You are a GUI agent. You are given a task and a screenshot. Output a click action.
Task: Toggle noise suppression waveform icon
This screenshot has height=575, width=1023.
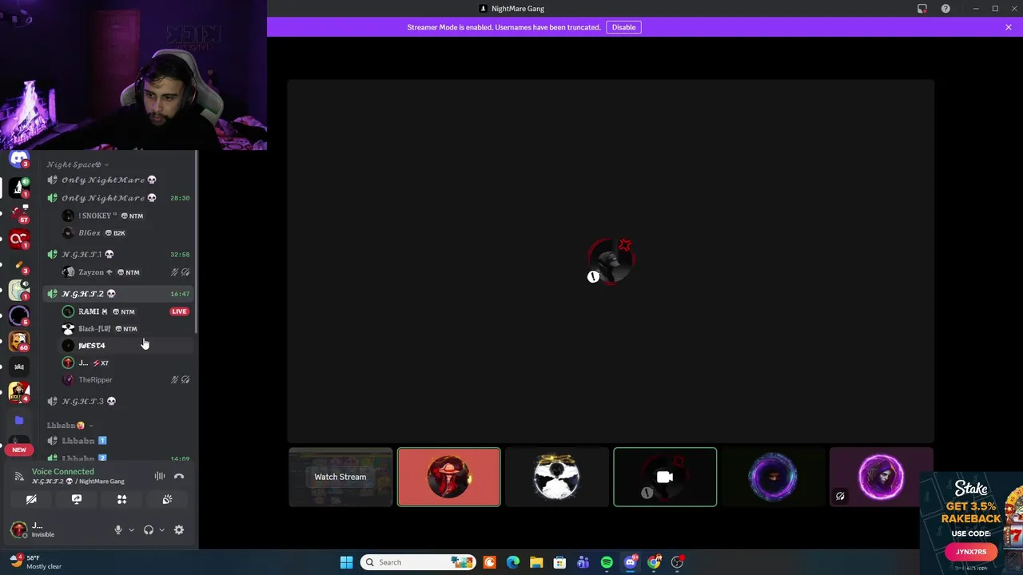point(160,476)
